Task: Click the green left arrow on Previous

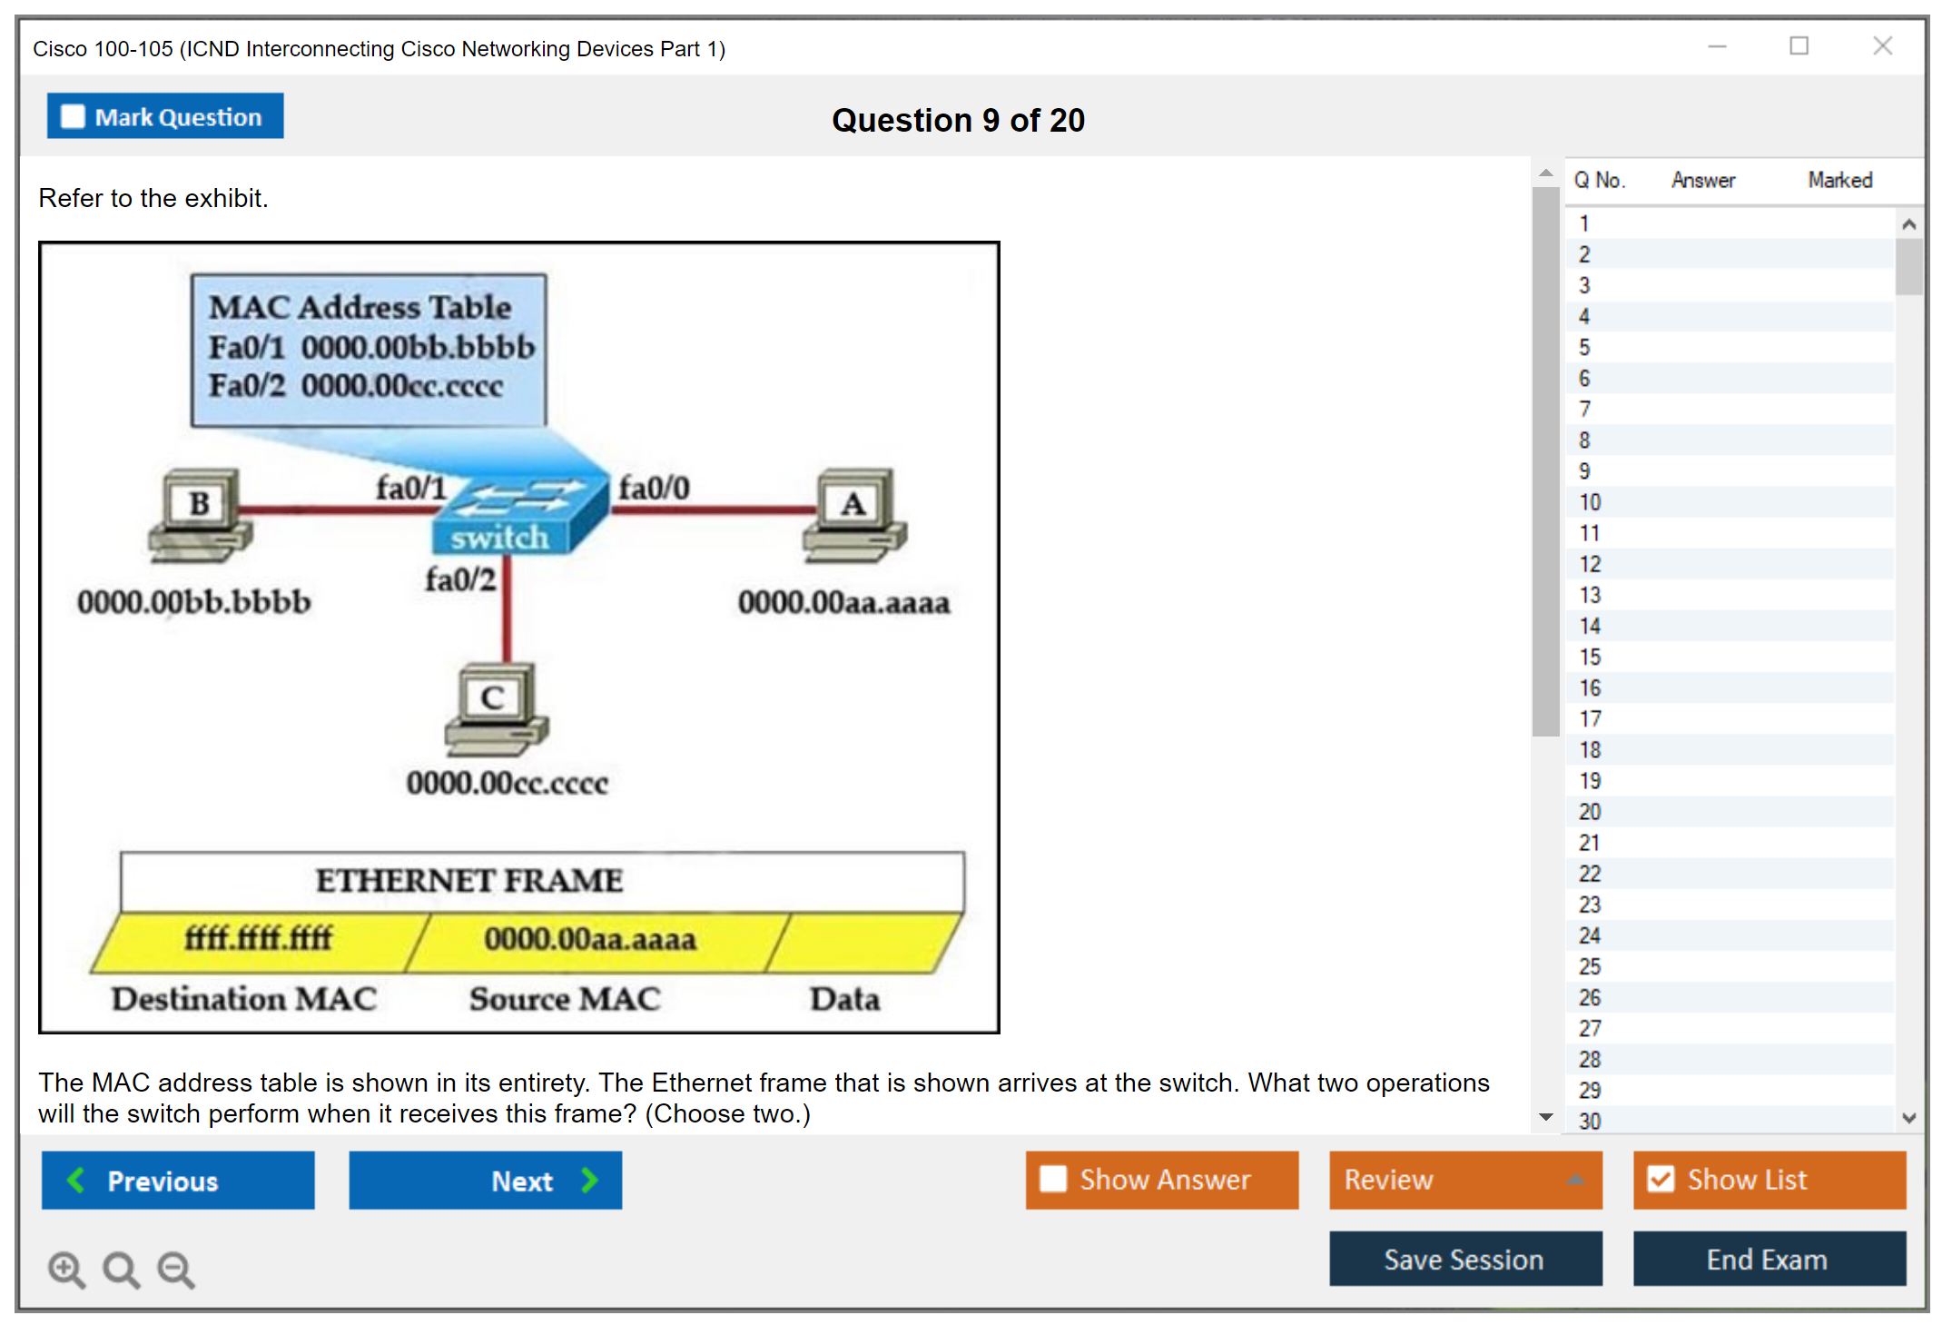Action: click(76, 1180)
